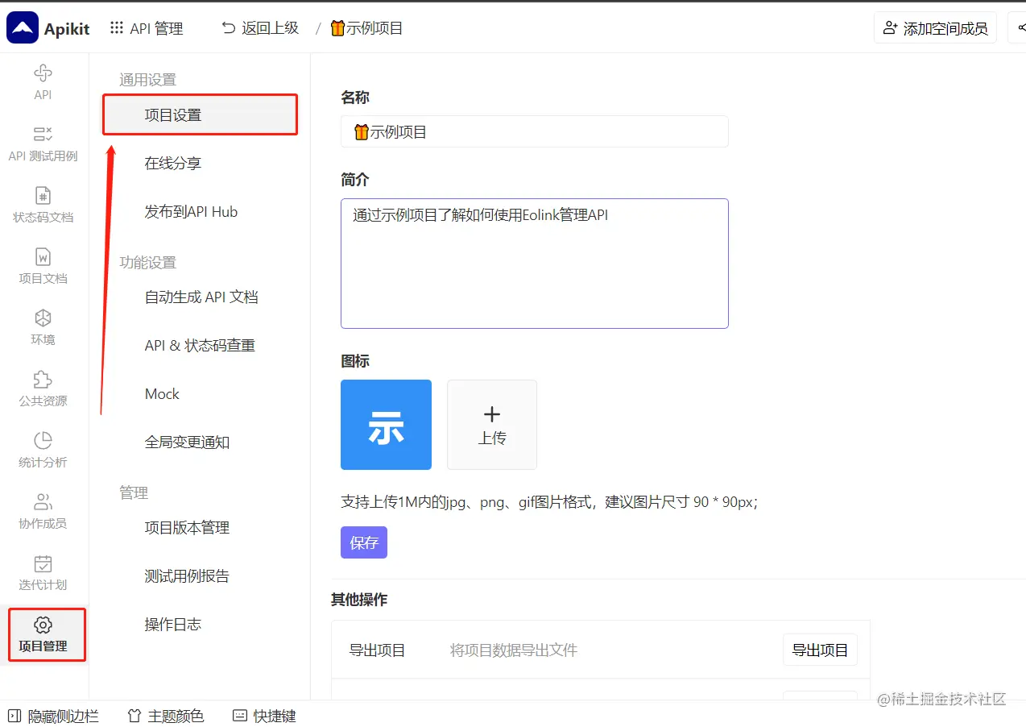Click the 返回上级 back arrow
This screenshot has width=1026, height=727.
pyautogui.click(x=229, y=28)
